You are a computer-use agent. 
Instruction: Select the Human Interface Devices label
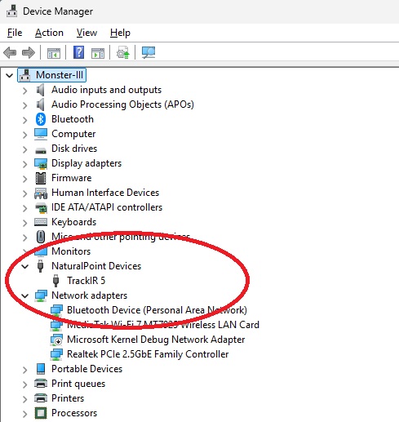point(105,193)
